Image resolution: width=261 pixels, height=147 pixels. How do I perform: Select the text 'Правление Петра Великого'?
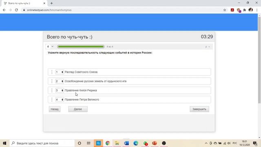click(x=82, y=100)
